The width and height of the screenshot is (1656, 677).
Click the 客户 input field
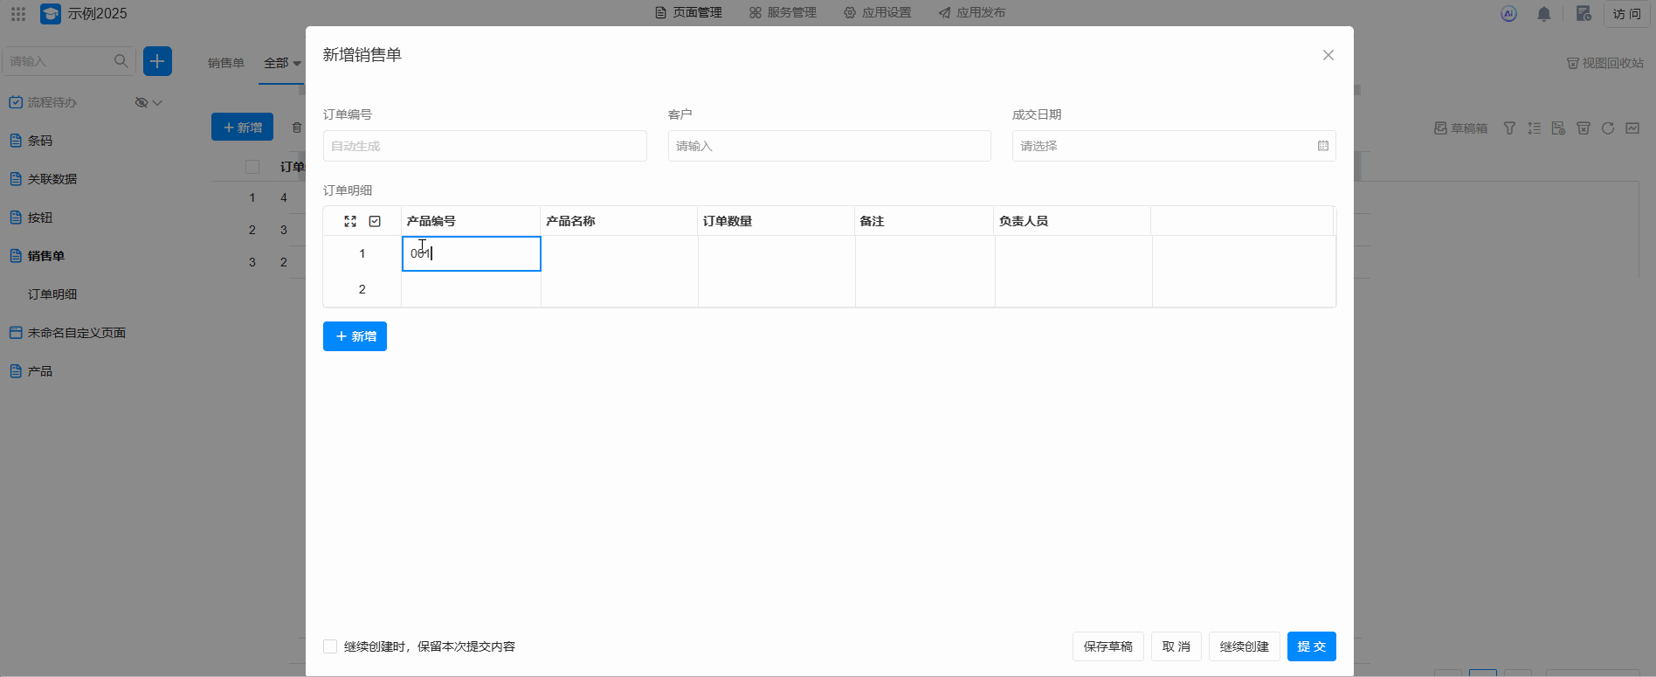(x=829, y=146)
